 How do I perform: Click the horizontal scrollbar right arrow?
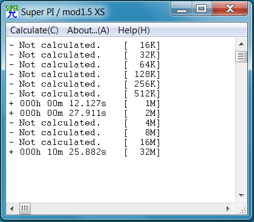pos(228,209)
